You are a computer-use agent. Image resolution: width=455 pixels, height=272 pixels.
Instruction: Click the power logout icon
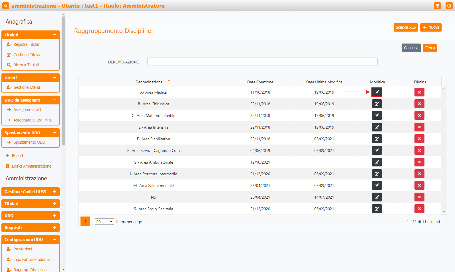coord(449,6)
